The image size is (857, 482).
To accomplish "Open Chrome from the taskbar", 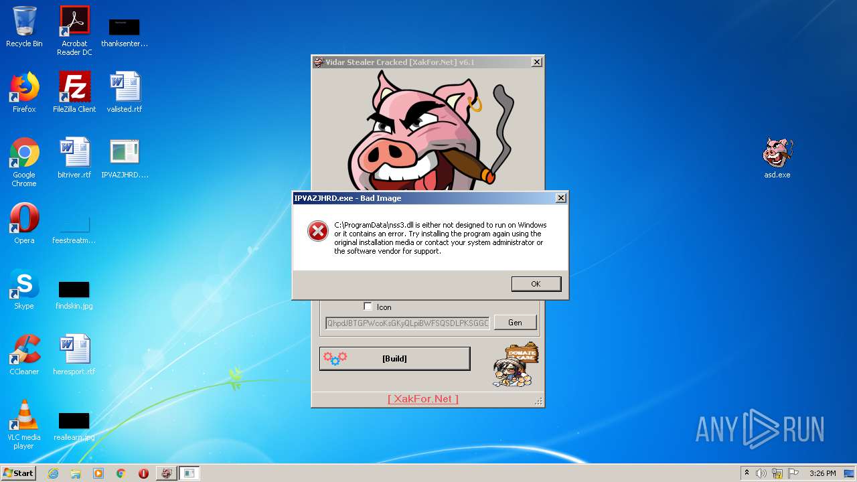I will 121,473.
